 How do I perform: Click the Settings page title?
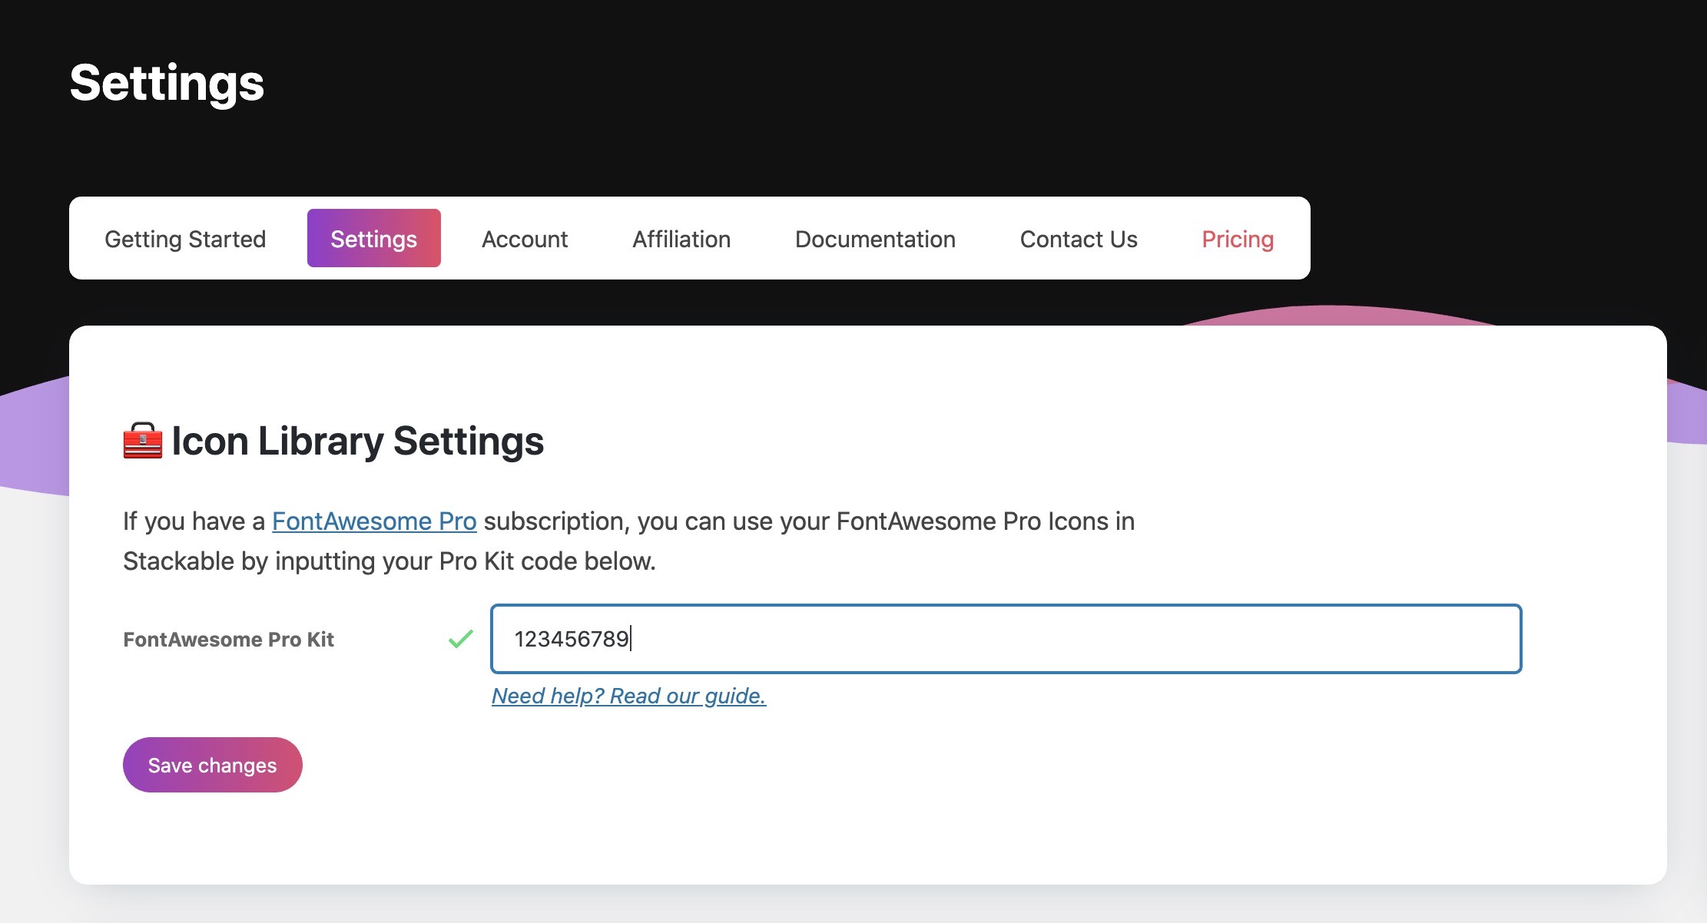tap(167, 83)
